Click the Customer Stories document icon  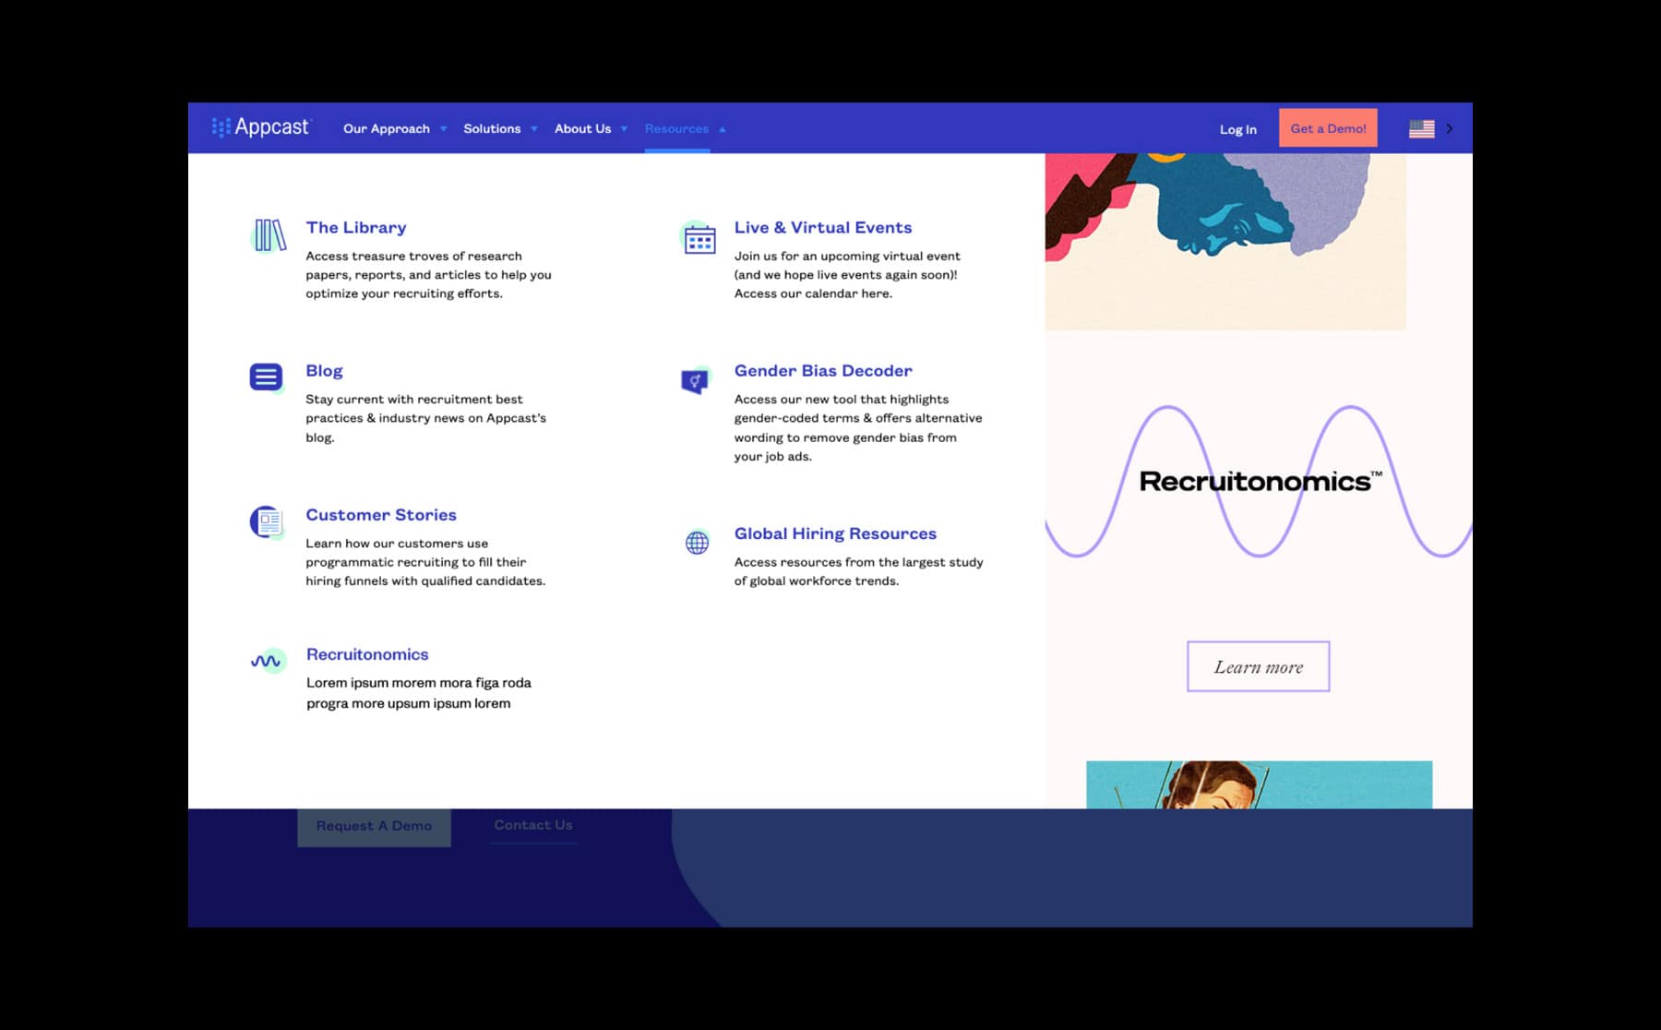pos(268,521)
